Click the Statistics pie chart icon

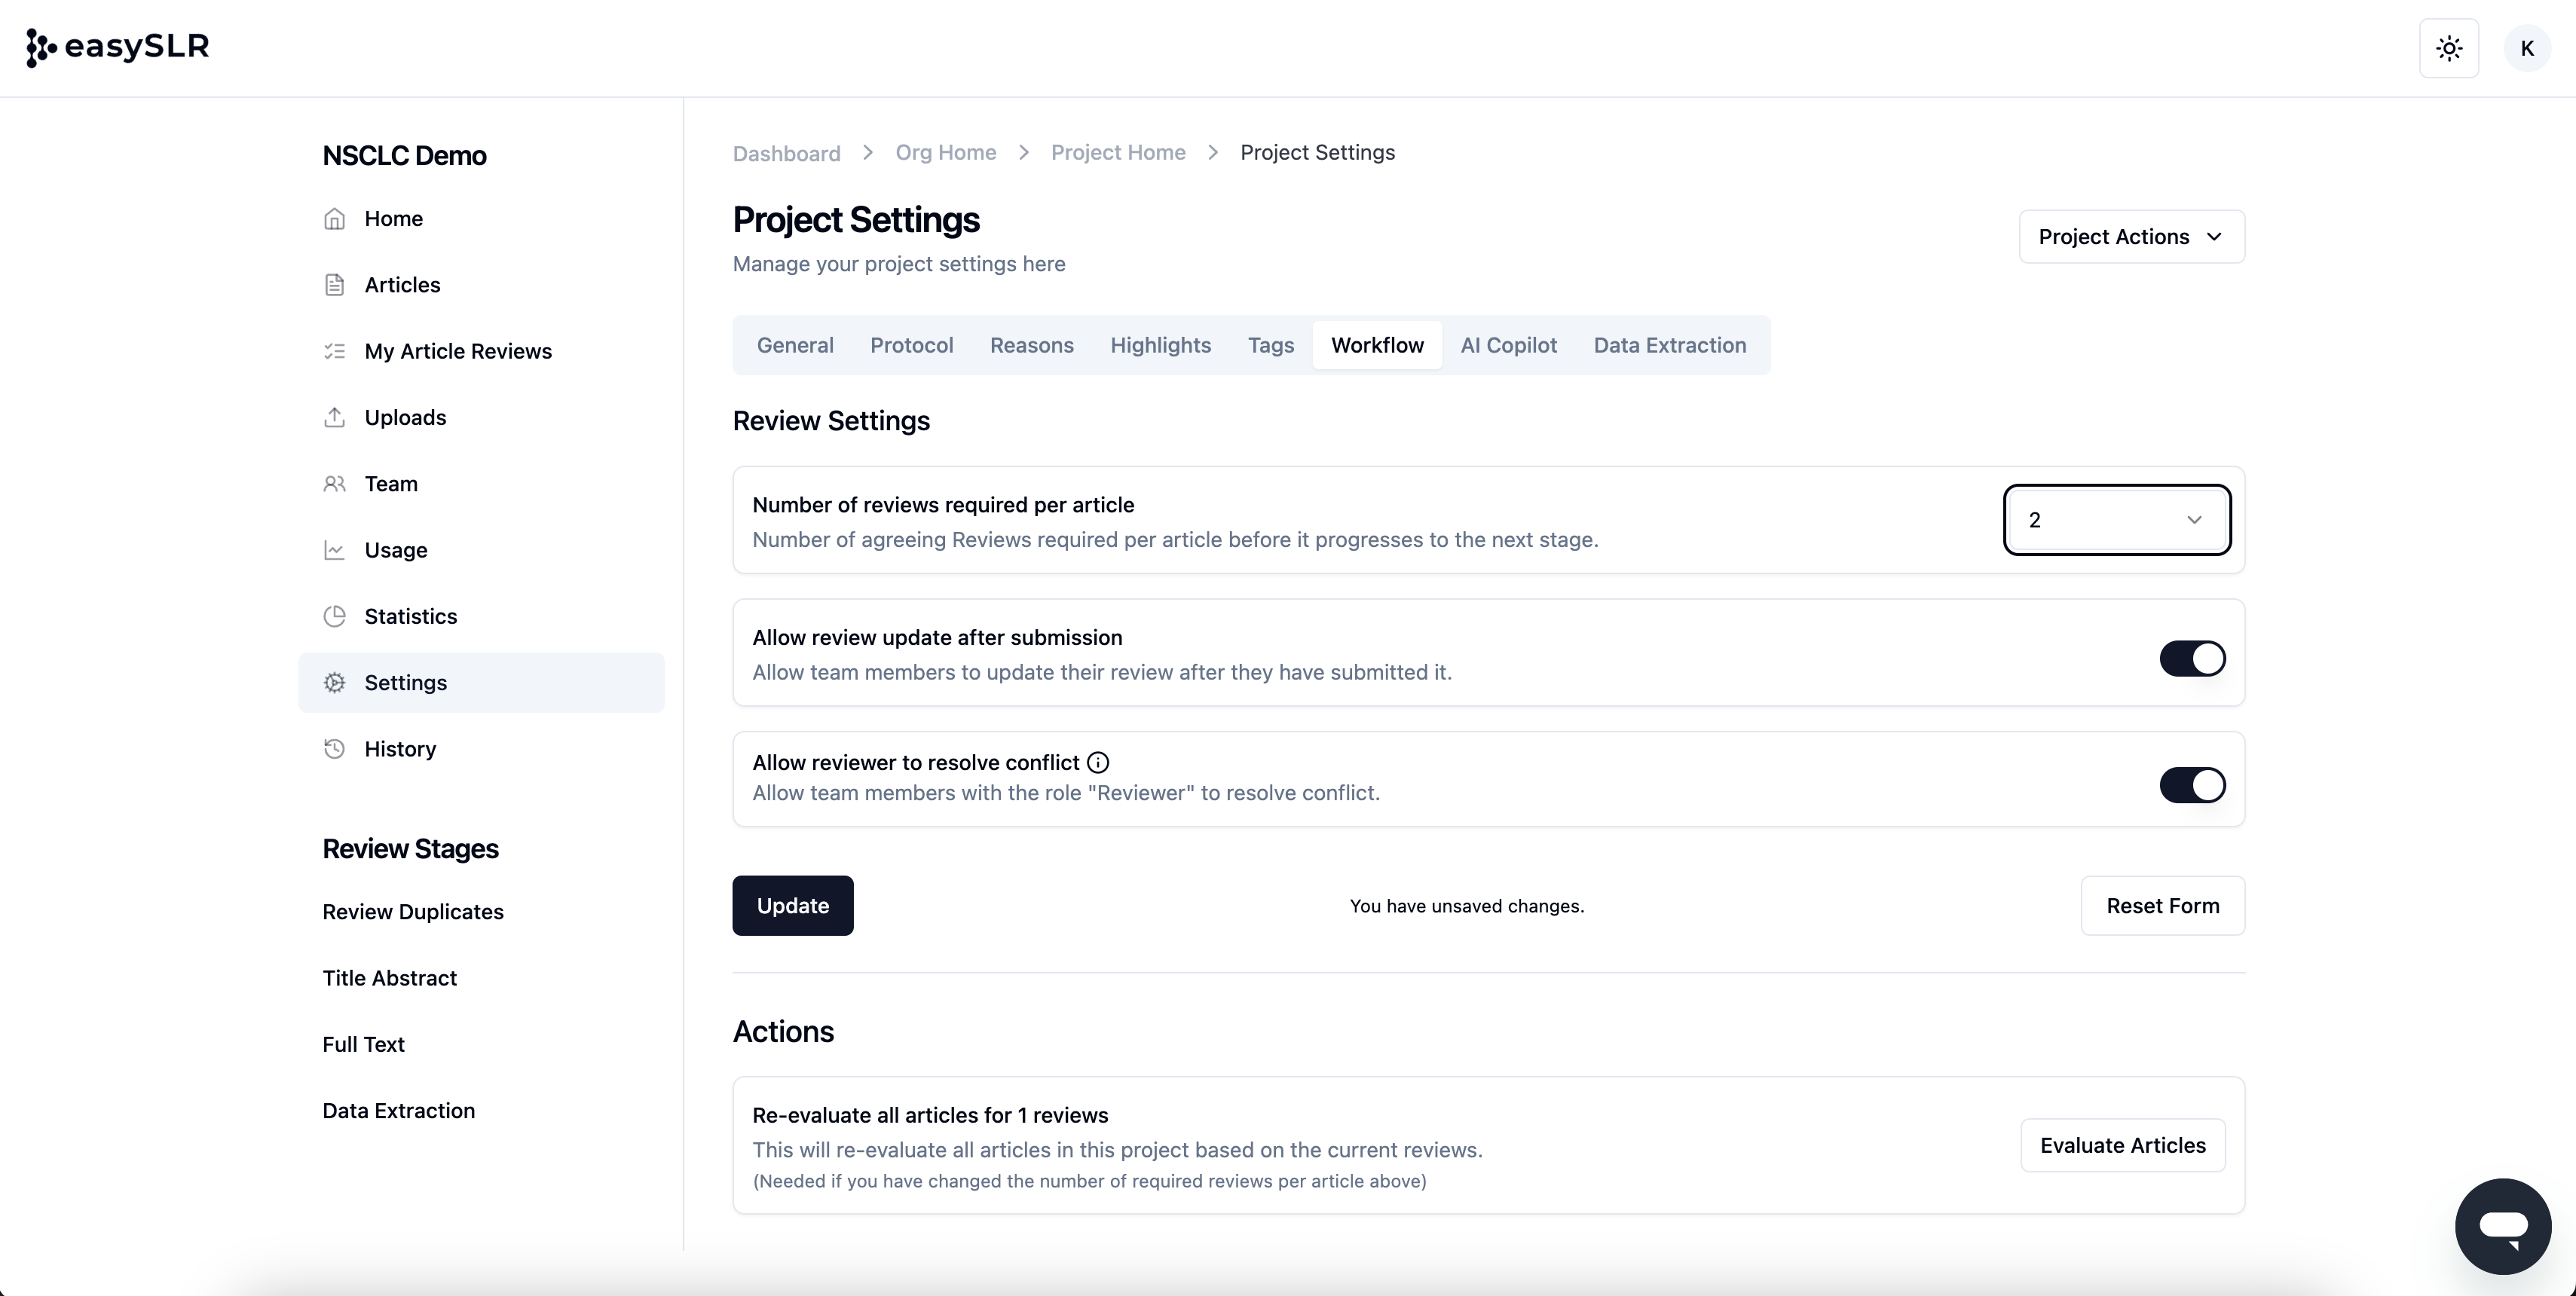coord(334,616)
